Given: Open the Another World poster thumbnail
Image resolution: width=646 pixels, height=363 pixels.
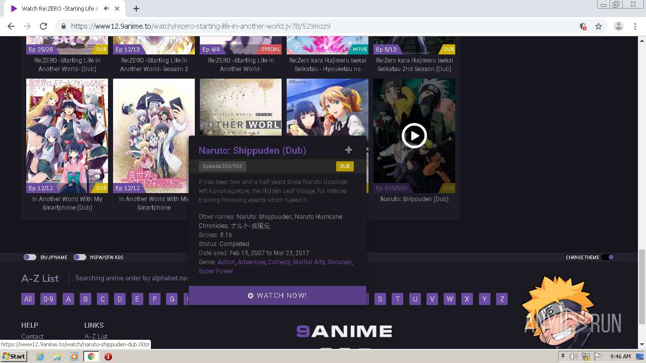Looking at the screenshot, I should [241, 107].
